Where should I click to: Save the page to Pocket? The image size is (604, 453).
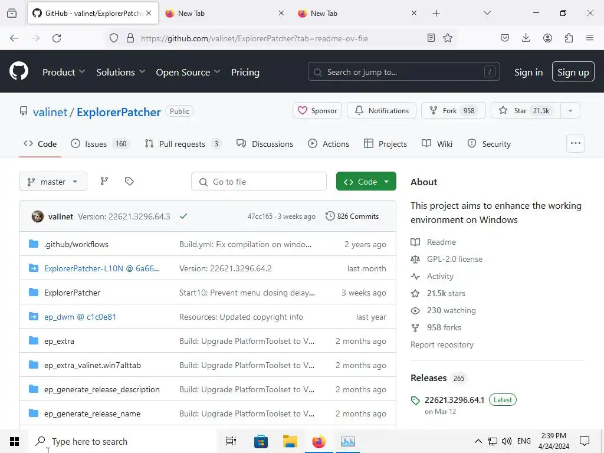[505, 38]
